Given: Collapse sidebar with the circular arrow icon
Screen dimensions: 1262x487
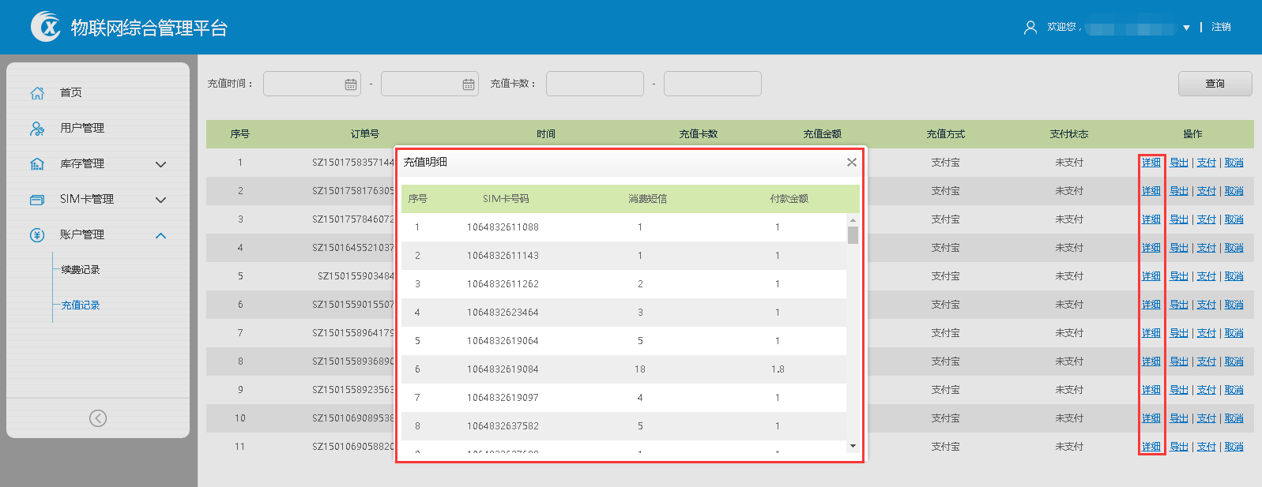Looking at the screenshot, I should pyautogui.click(x=98, y=418).
